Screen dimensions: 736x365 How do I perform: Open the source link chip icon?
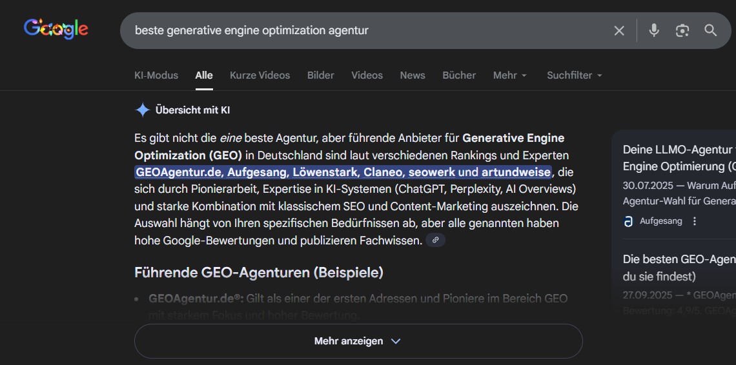(x=436, y=240)
